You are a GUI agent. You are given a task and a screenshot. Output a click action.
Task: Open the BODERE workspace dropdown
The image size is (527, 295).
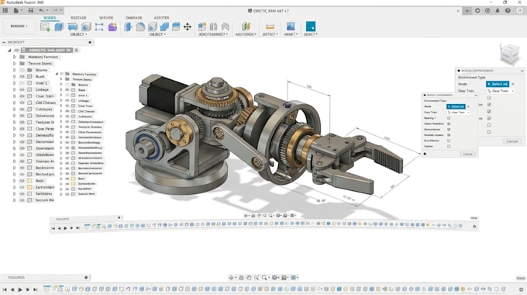[x=19, y=26]
